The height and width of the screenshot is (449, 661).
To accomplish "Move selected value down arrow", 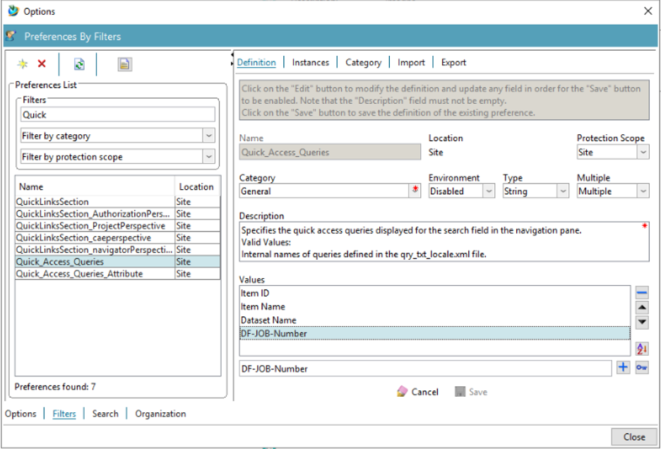I will click(x=642, y=323).
